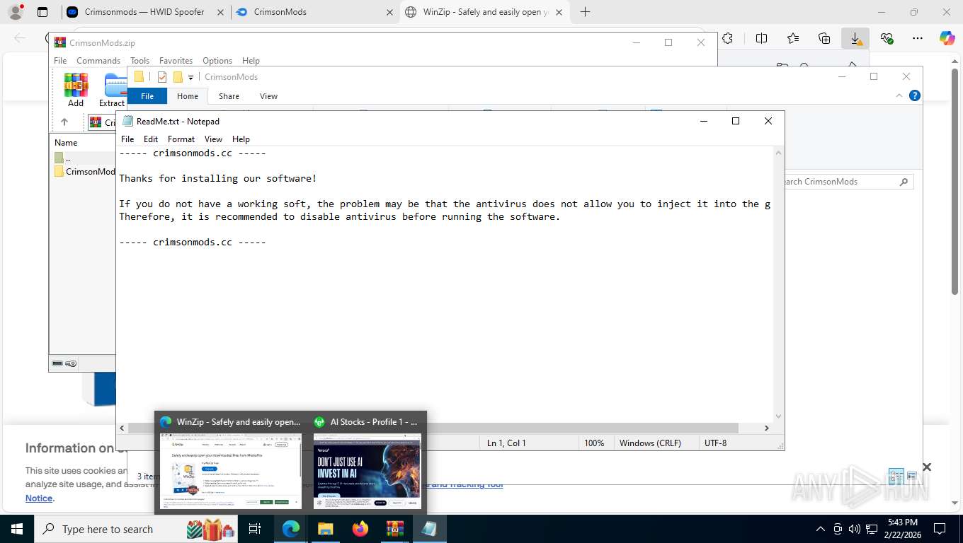Toggle Edge split screen icon

pos(761,38)
